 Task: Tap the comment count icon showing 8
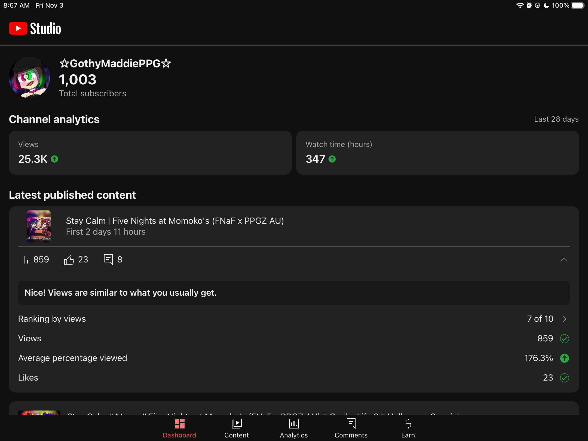[x=108, y=259]
